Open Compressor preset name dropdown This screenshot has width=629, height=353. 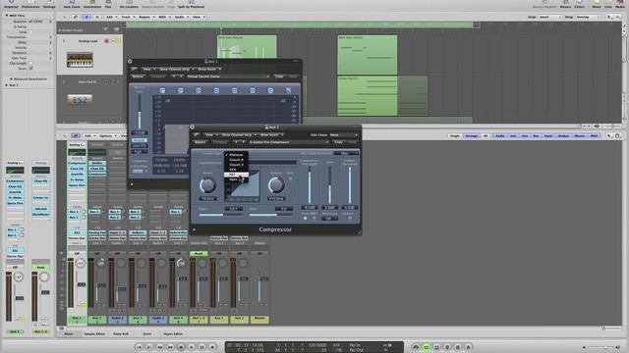click(288, 142)
